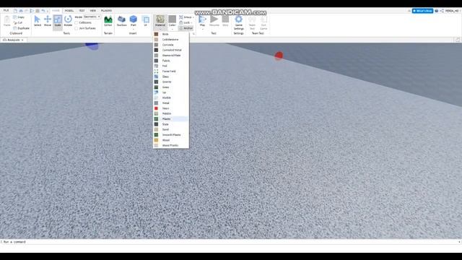Image resolution: width=462 pixels, height=260 pixels.
Task: Open the FILE menu
Action: click(6, 10)
